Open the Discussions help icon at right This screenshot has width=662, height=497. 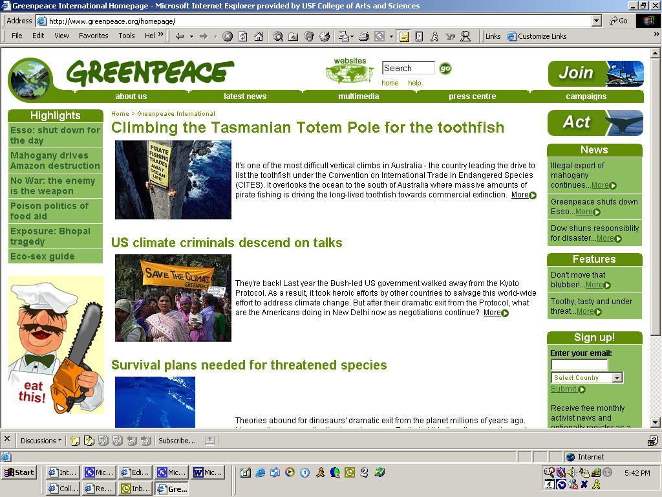(x=652, y=441)
